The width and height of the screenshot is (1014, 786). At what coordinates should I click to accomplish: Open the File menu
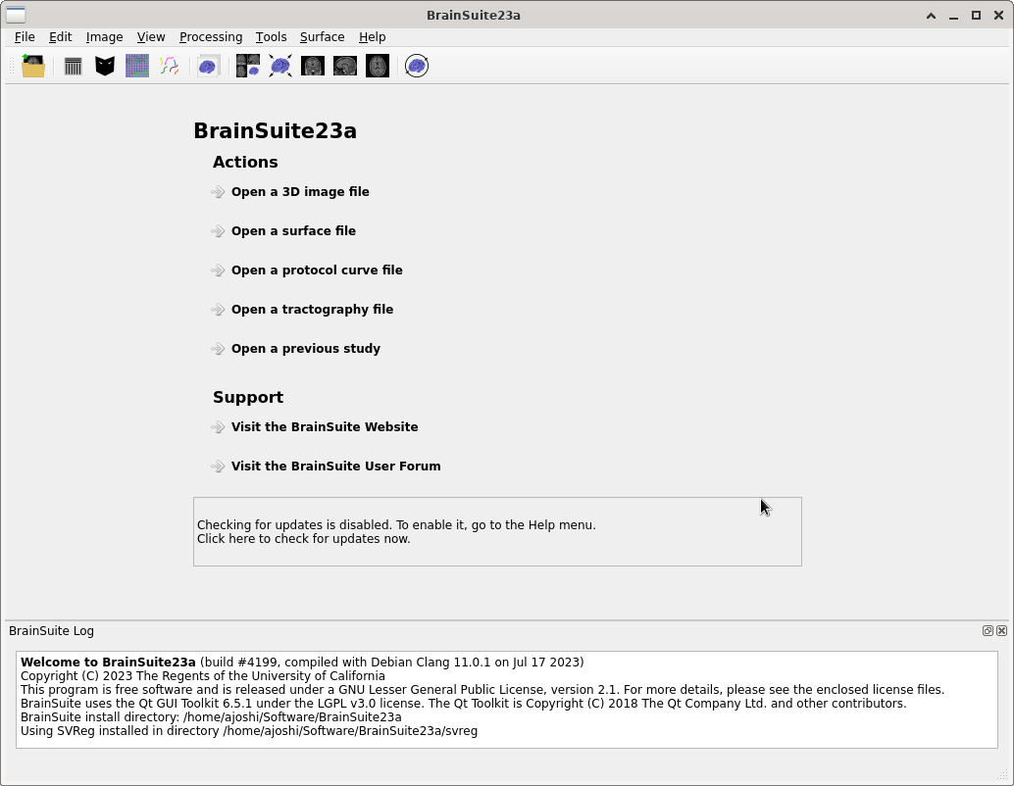pyautogui.click(x=25, y=37)
